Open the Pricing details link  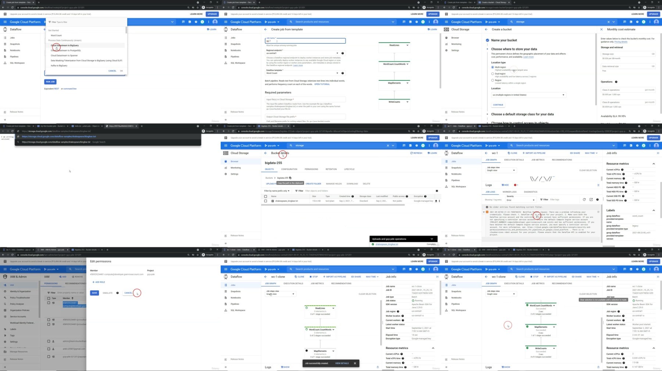tap(621, 42)
